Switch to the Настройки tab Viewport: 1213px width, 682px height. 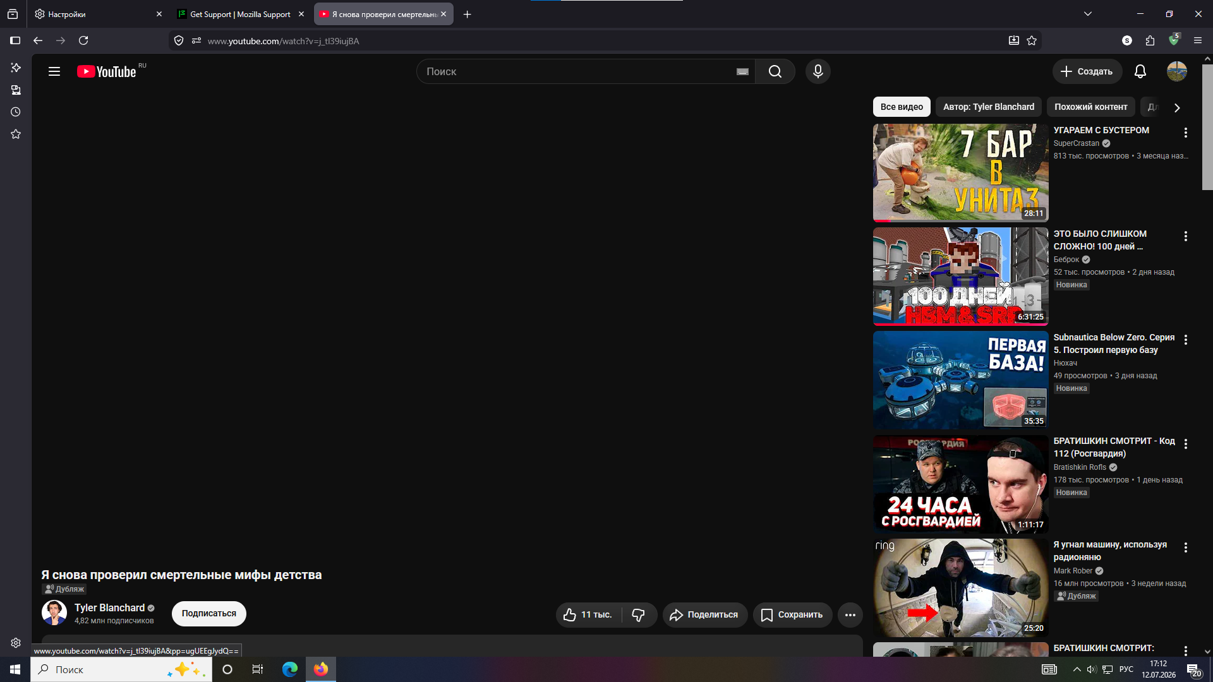[x=98, y=14]
